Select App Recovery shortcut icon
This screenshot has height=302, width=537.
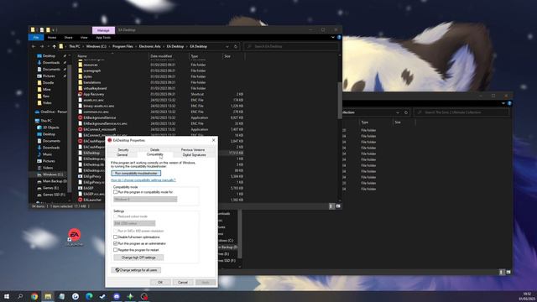tap(81, 94)
